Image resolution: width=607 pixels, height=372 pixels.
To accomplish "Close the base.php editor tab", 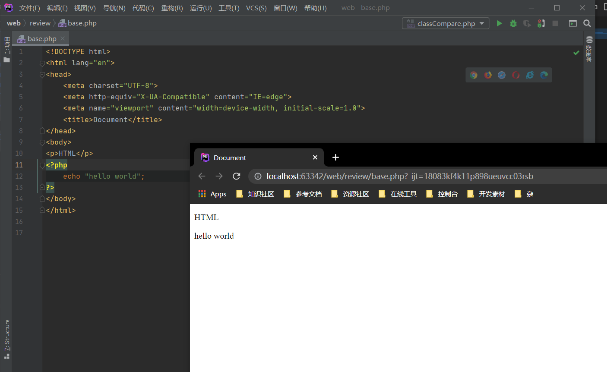I will pos(63,38).
